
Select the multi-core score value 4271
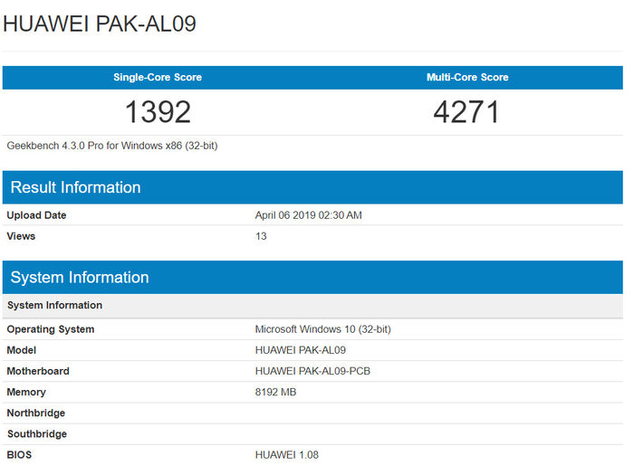pos(466,112)
